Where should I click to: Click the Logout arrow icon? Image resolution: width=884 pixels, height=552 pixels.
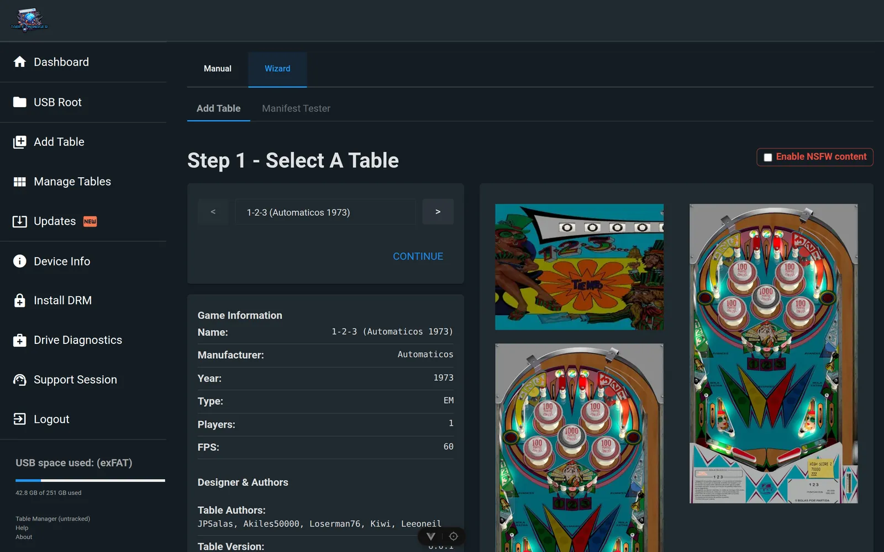(20, 419)
